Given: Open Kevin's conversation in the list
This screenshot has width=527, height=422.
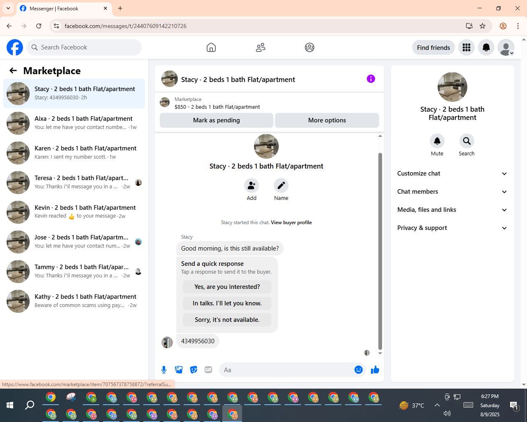Looking at the screenshot, I should point(74,212).
